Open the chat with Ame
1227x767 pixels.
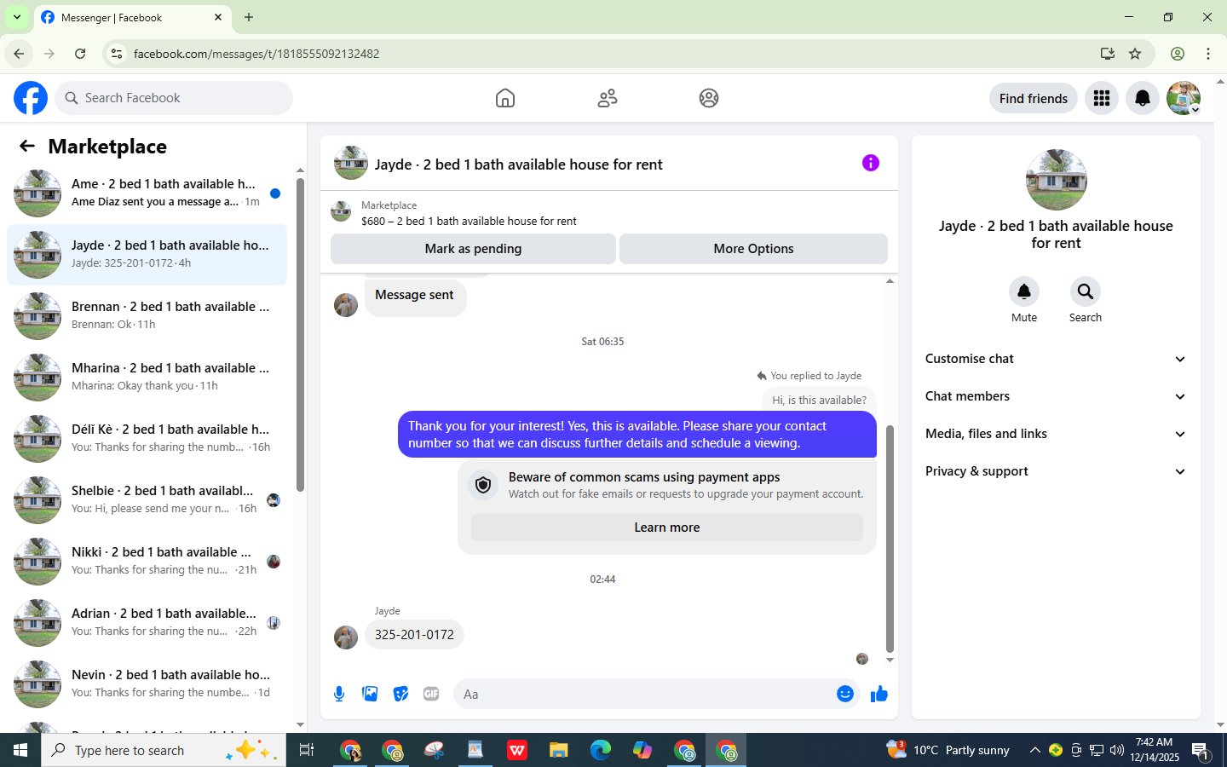pos(147,193)
